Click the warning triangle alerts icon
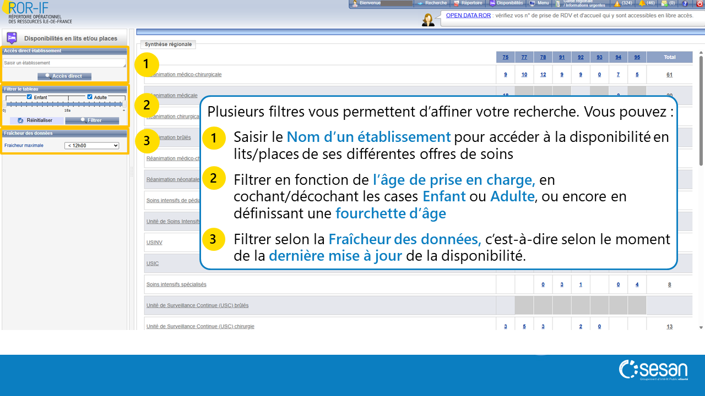The image size is (705, 396). pyautogui.click(x=617, y=3)
